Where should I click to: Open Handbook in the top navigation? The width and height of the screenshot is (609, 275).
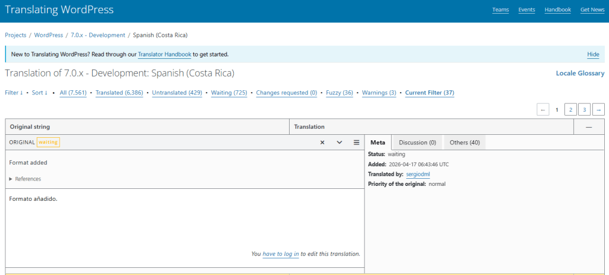[557, 10]
